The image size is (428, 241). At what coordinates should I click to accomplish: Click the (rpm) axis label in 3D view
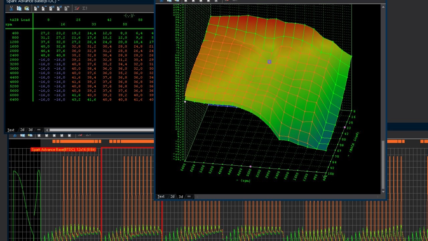coord(243,180)
